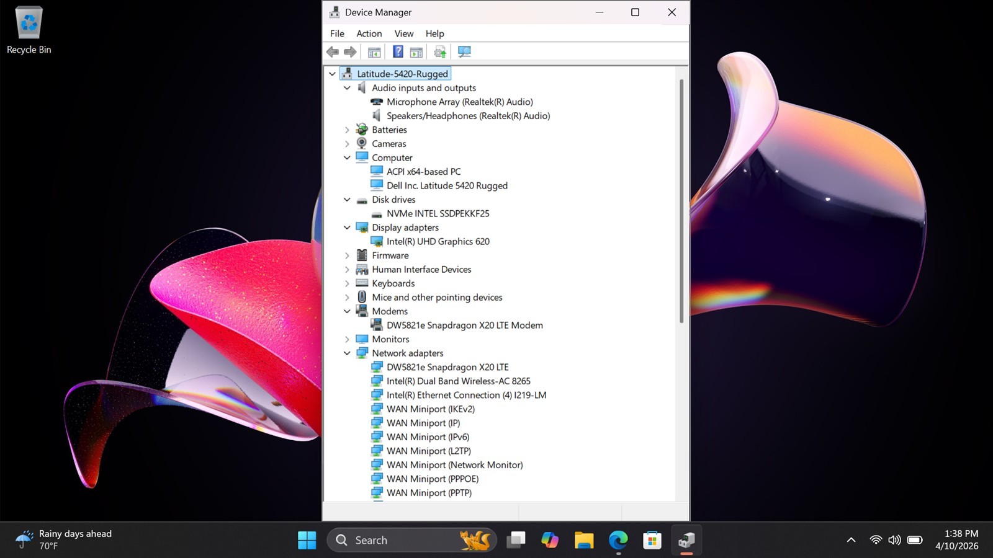Collapse the Network adapters category
The image size is (993, 558).
pyautogui.click(x=347, y=353)
